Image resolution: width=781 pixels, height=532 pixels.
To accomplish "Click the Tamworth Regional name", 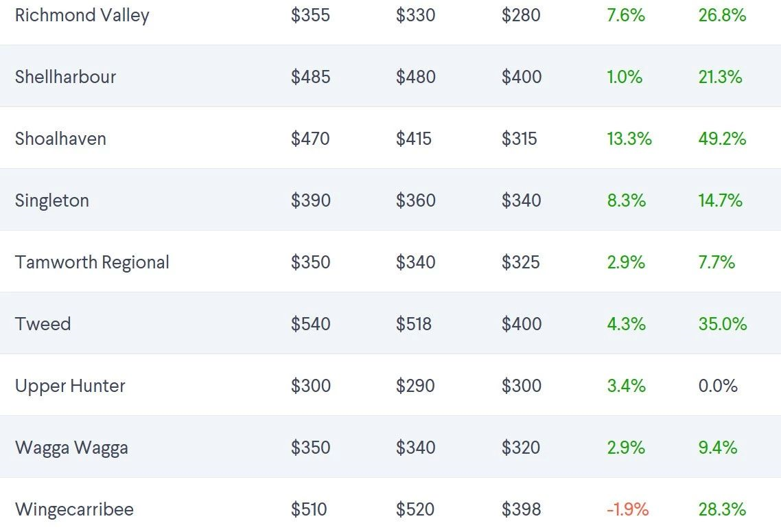I will [x=92, y=262].
